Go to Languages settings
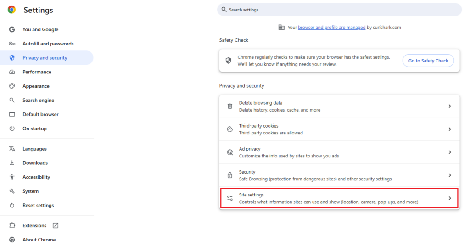 pos(47,149)
